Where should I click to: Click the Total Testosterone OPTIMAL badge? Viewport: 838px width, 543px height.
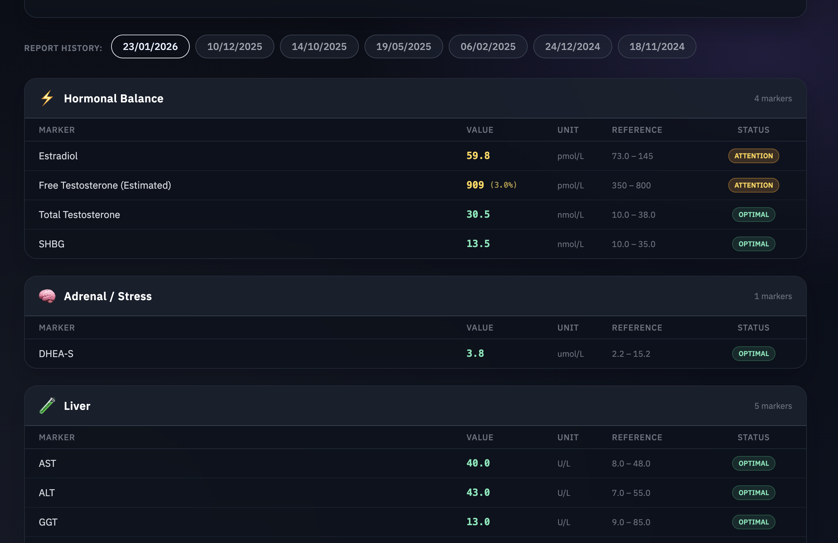[x=753, y=215]
